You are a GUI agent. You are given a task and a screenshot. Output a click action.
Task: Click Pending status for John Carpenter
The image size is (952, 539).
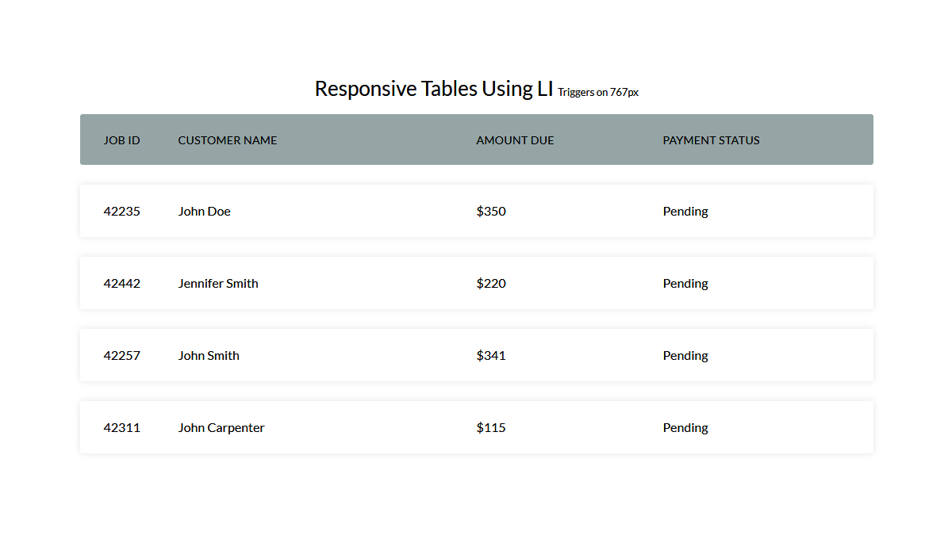[x=685, y=428]
